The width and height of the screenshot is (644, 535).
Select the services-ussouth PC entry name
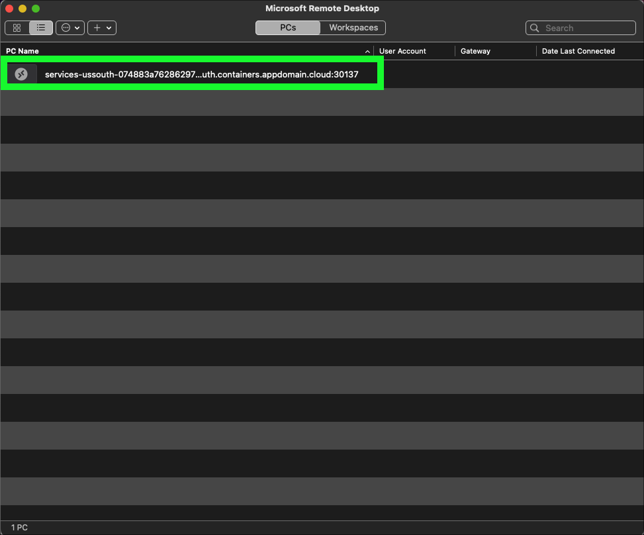[x=201, y=74]
